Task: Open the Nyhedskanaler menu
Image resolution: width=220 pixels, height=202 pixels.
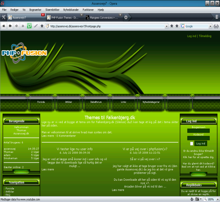Action: 71,10
